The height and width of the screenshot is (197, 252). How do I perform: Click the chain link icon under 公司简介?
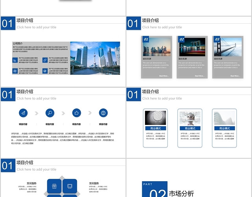click(45, 60)
